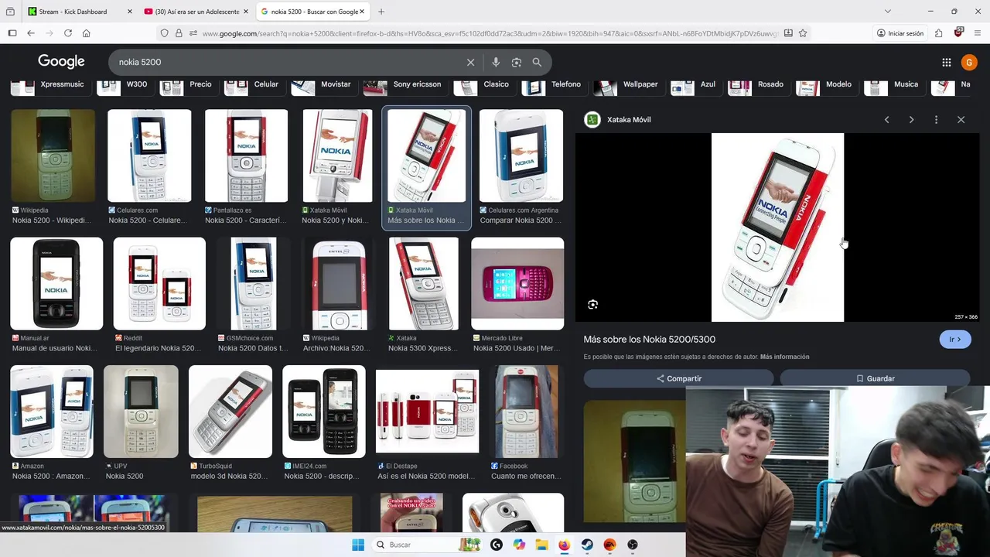
Task: Open Pantallazo.es Nokia 5200 thumbnail
Action: pos(246,155)
